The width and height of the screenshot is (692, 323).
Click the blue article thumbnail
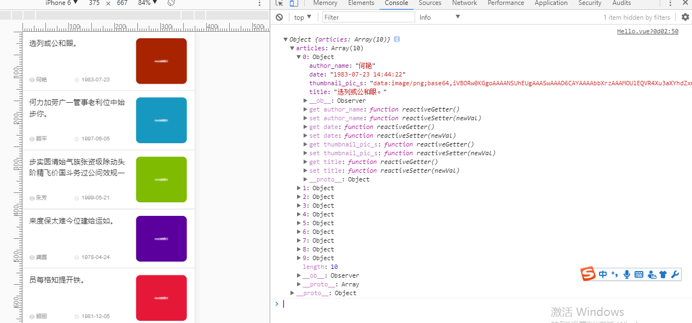point(161,120)
